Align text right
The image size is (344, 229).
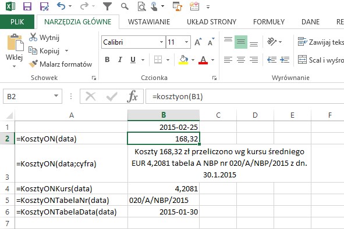(254, 60)
